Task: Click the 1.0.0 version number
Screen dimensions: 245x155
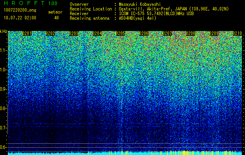Action: point(53,3)
